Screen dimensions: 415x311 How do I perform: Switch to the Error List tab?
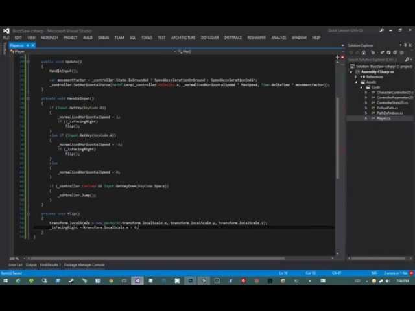tap(16, 265)
